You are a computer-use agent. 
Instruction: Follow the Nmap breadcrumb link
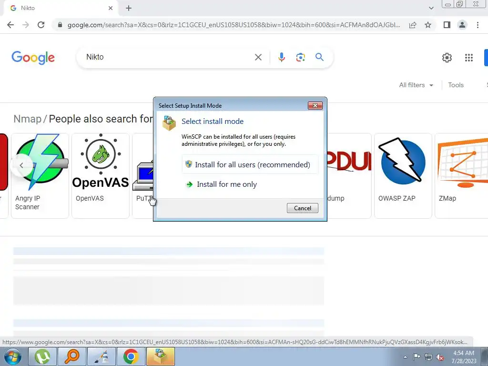click(27, 119)
